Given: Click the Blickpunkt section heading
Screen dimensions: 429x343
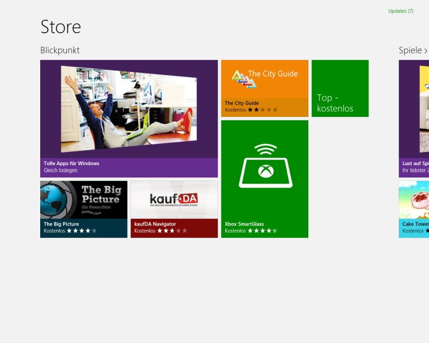Looking at the screenshot, I should point(60,50).
